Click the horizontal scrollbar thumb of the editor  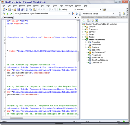coord(17,117)
